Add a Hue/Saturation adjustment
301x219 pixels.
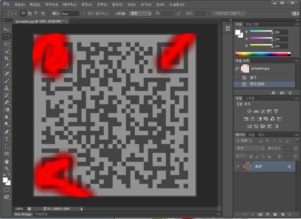point(246,119)
